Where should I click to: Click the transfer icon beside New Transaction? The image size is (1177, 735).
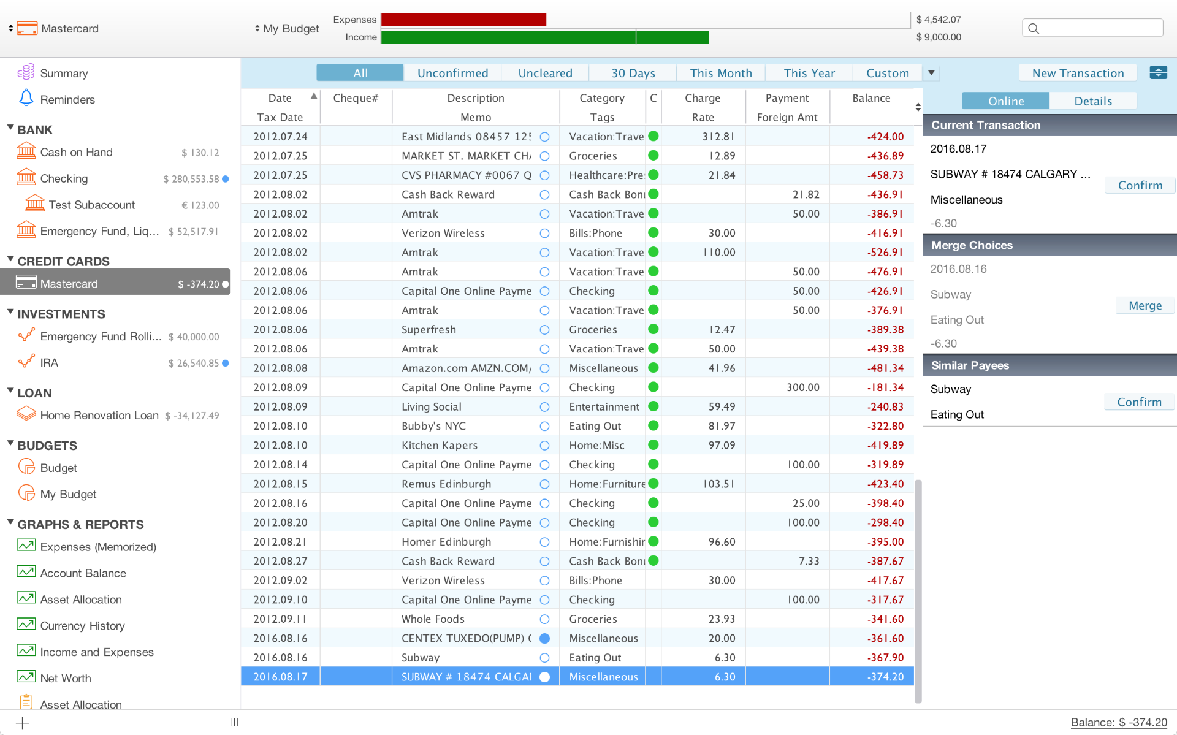coord(1158,72)
